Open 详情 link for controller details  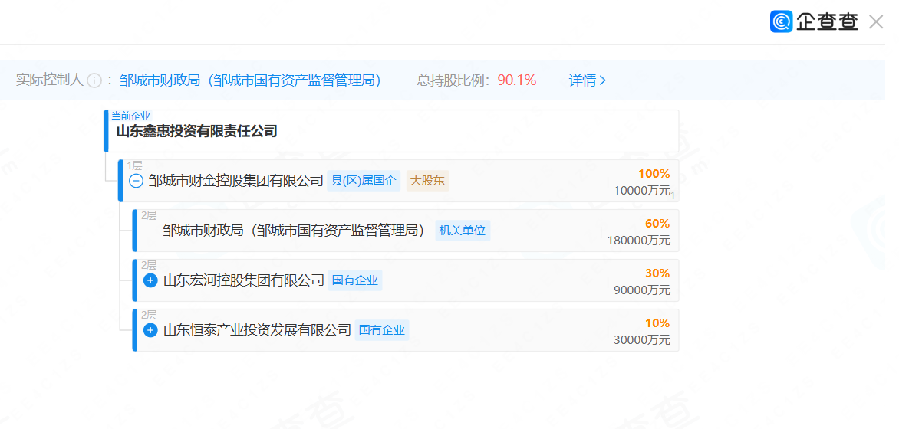(x=587, y=80)
